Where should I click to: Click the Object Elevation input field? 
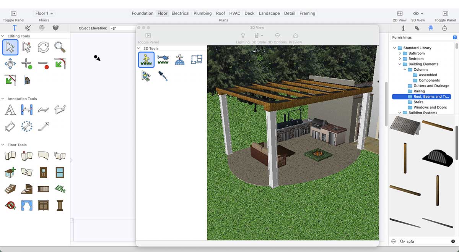(122, 28)
